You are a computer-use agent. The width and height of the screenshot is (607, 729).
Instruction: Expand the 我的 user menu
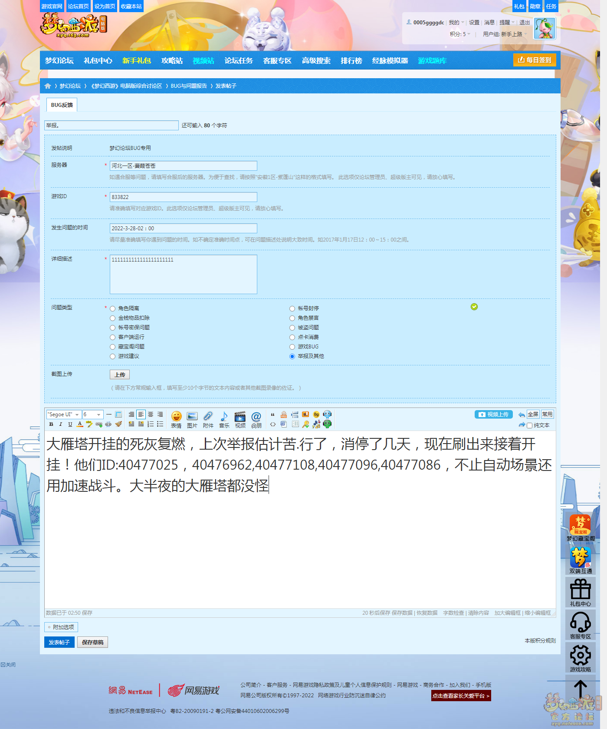tap(456, 23)
